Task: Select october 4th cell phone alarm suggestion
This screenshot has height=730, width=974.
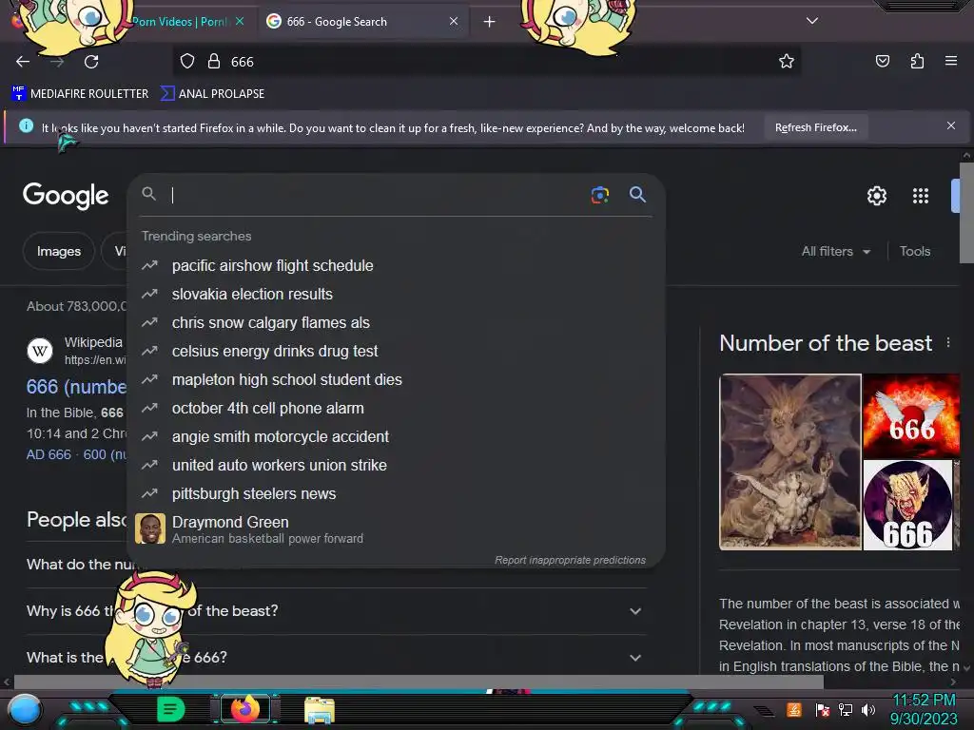Action: point(396,409)
